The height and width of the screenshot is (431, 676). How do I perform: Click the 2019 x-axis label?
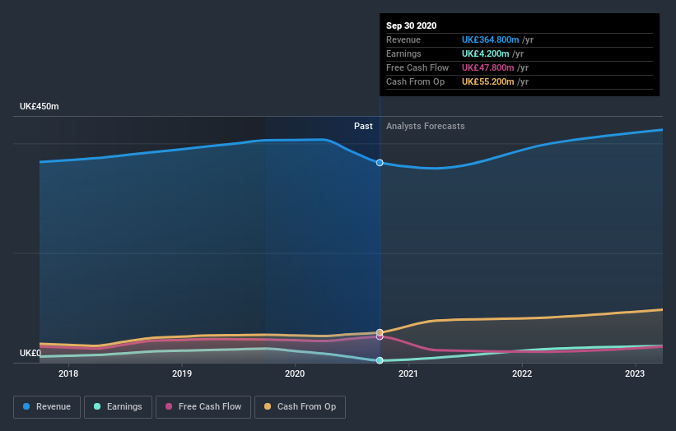tap(182, 373)
